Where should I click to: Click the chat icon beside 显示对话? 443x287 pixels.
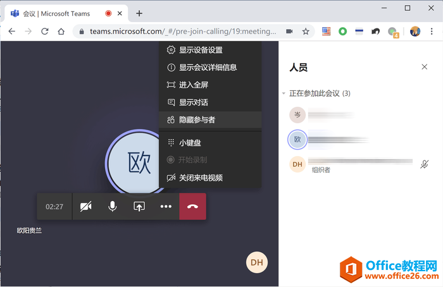171,102
